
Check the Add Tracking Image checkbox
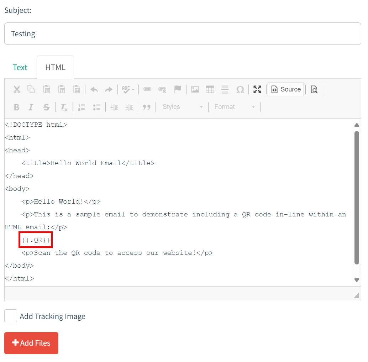tap(11, 316)
